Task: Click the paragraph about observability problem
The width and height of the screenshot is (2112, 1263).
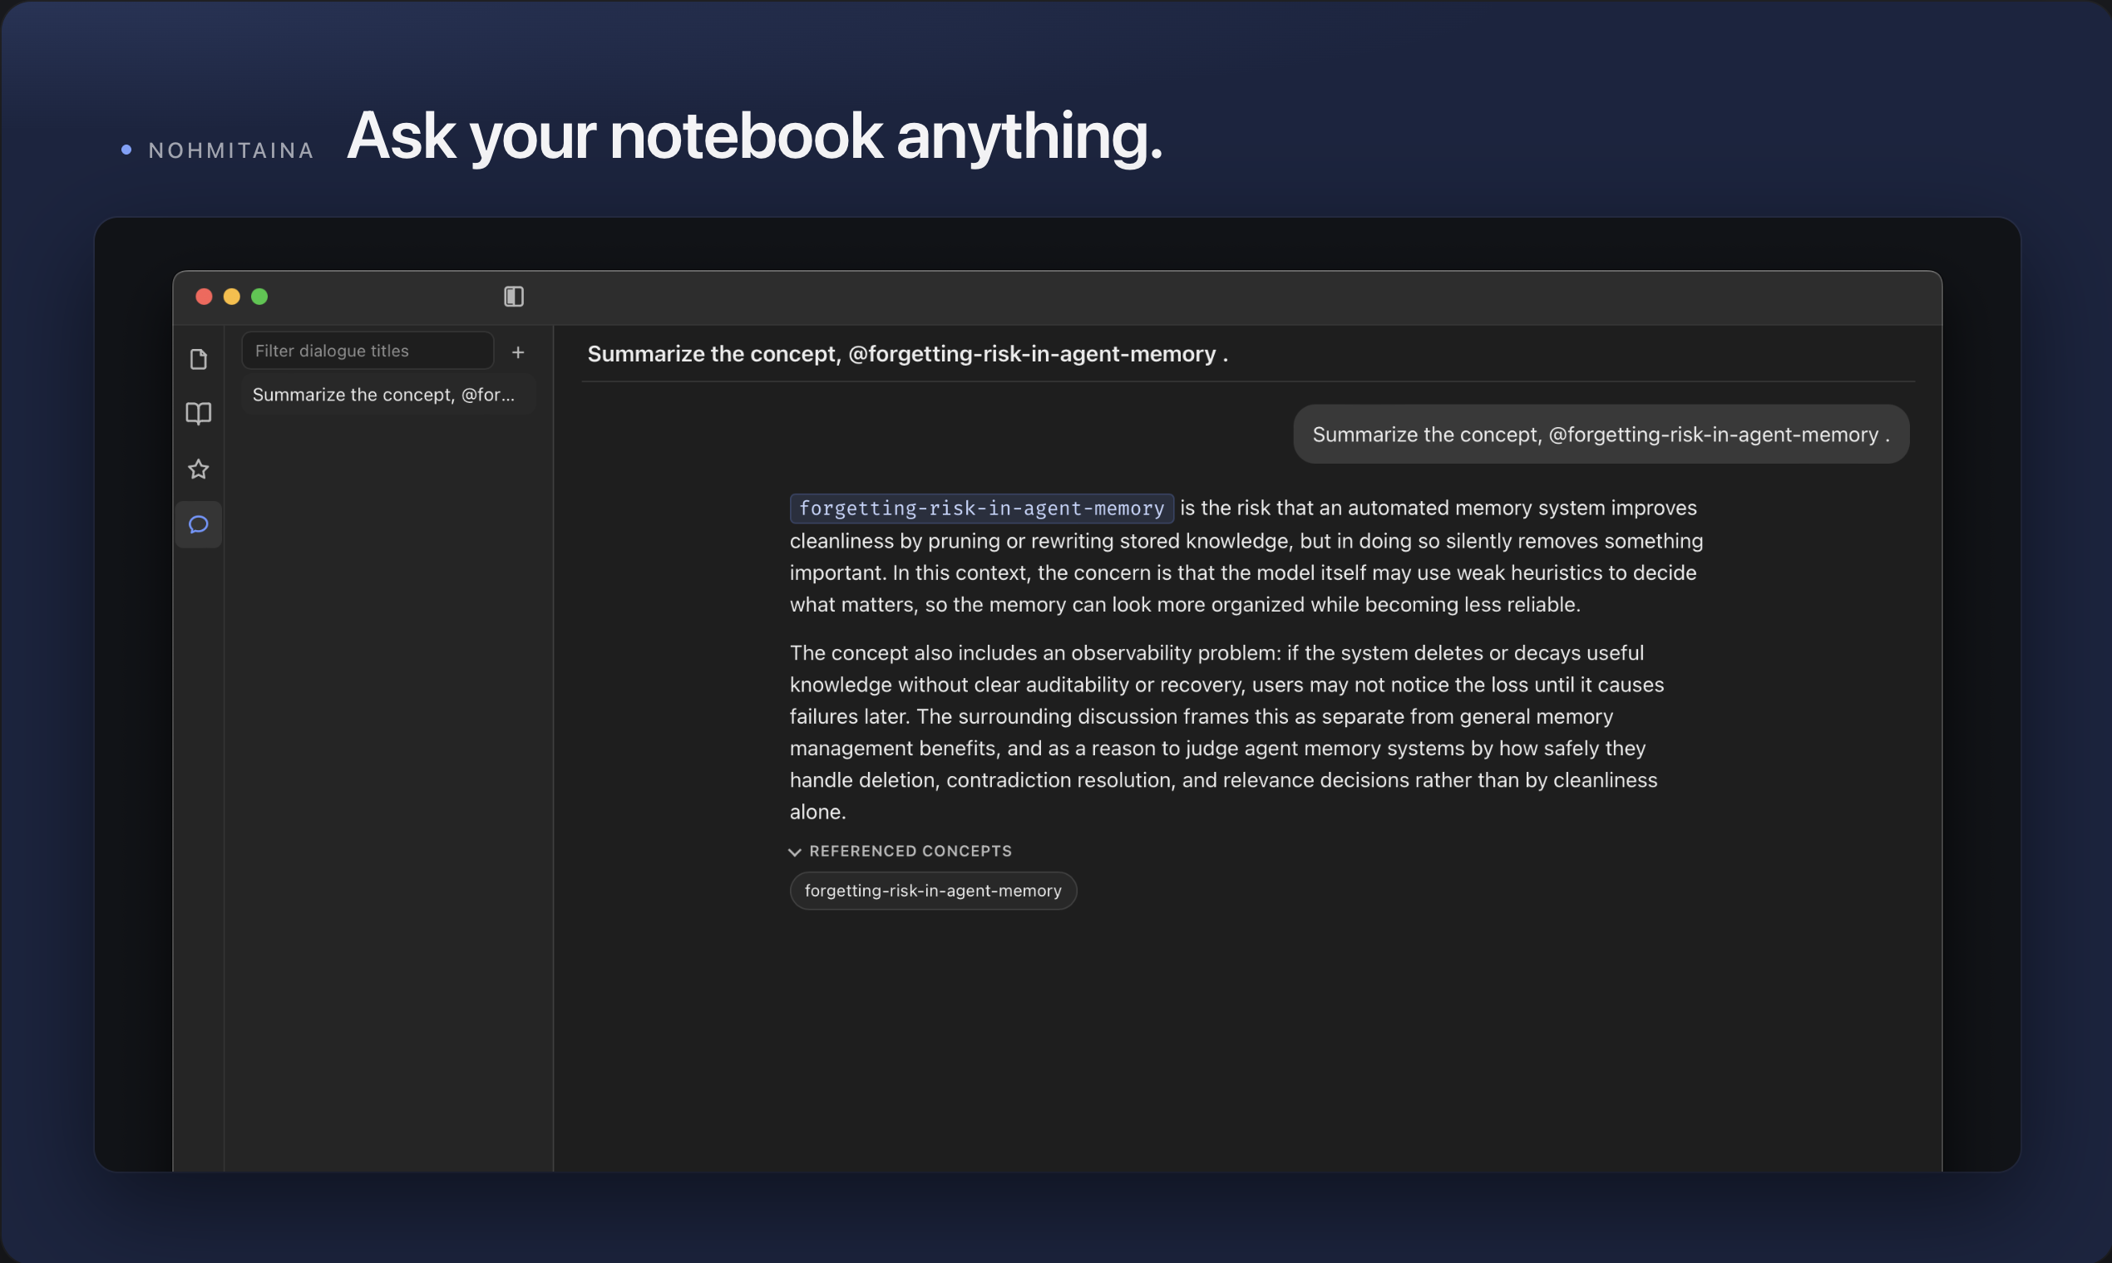Action: coord(1226,732)
